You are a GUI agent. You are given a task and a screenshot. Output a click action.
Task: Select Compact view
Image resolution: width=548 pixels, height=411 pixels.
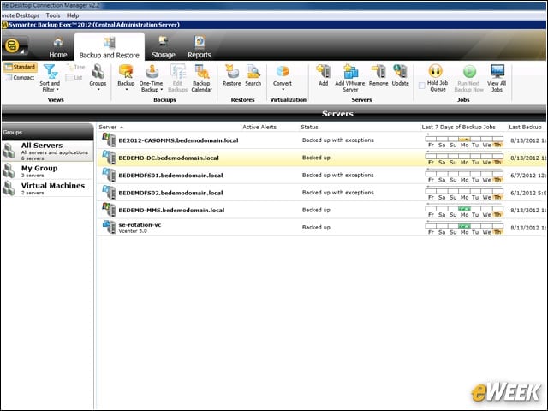coord(21,78)
